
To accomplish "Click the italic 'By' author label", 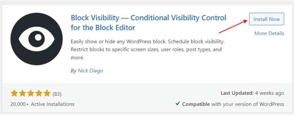I will point(73,71).
